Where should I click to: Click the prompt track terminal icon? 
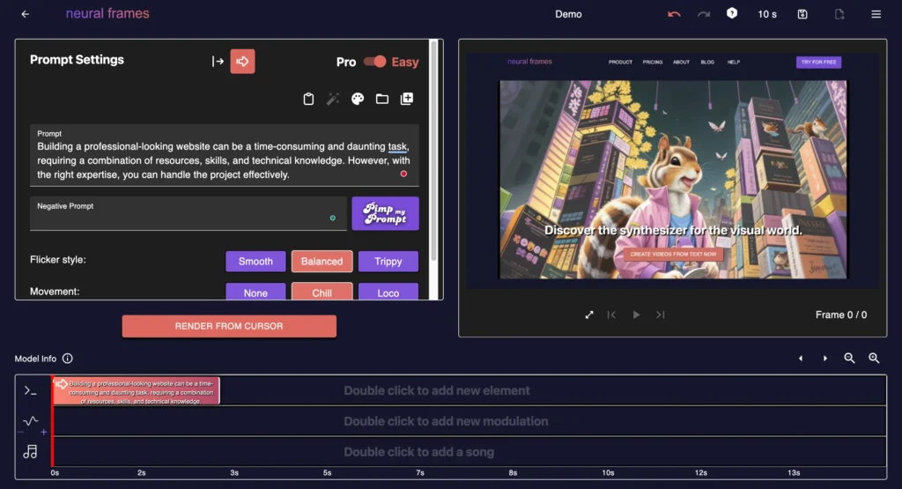pyautogui.click(x=30, y=390)
